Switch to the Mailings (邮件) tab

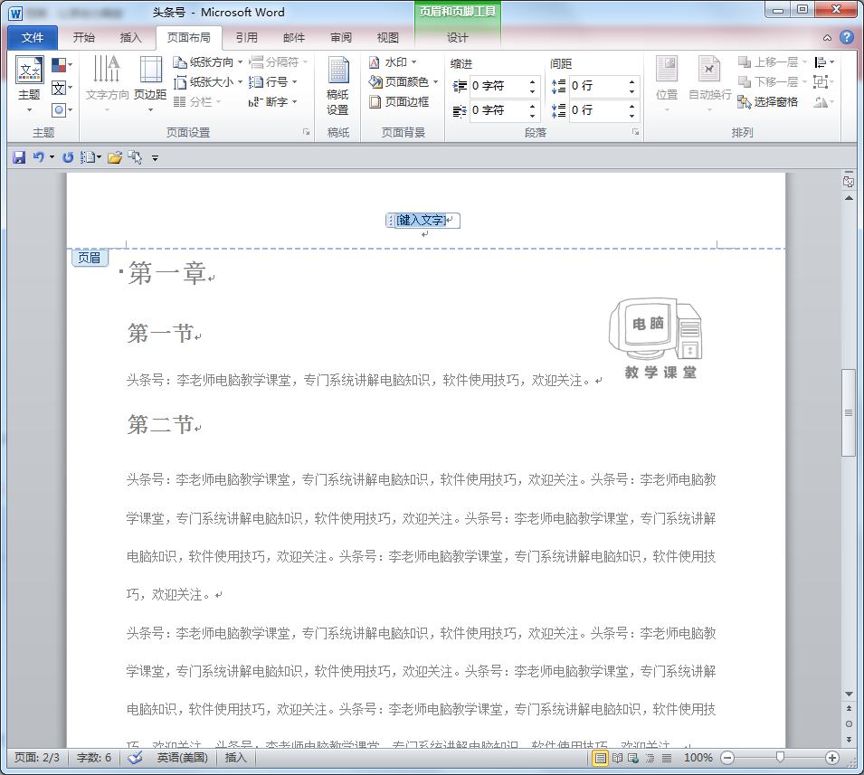tap(294, 37)
